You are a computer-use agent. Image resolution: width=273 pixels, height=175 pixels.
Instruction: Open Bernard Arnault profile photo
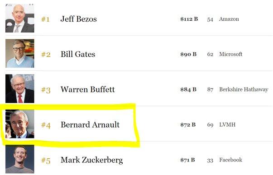click(20, 124)
